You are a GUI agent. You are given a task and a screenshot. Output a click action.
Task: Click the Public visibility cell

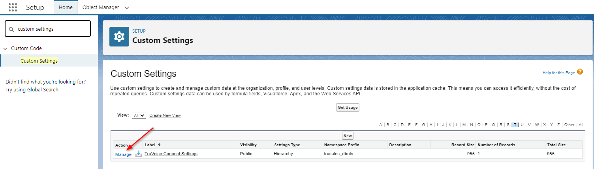[246, 154]
